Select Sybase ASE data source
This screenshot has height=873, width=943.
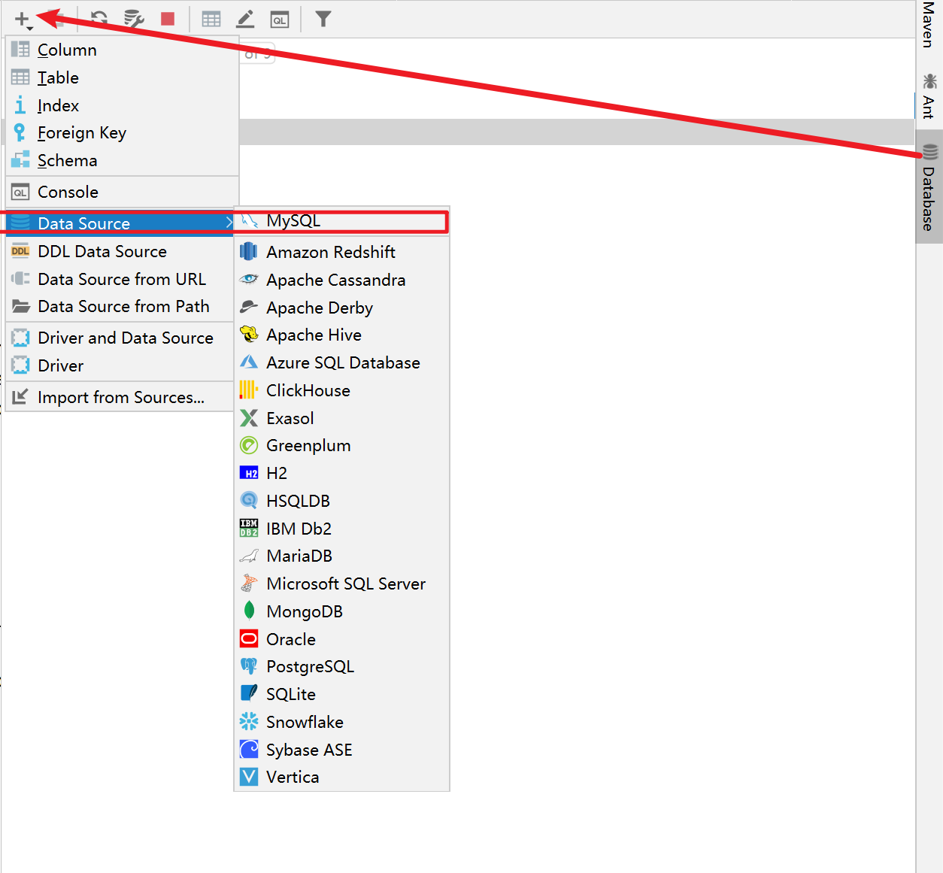click(342, 750)
